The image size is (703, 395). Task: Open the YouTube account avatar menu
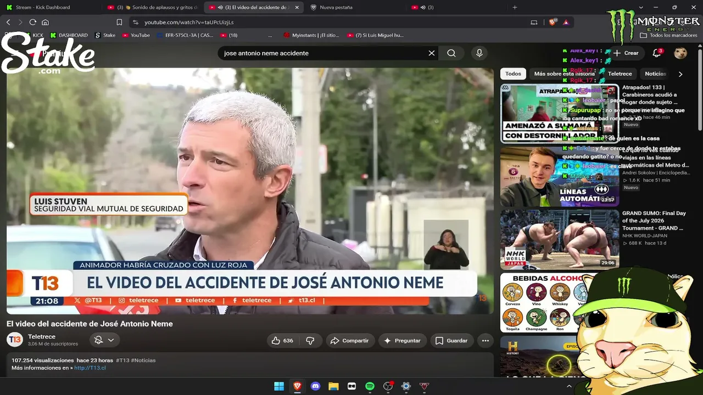680,53
